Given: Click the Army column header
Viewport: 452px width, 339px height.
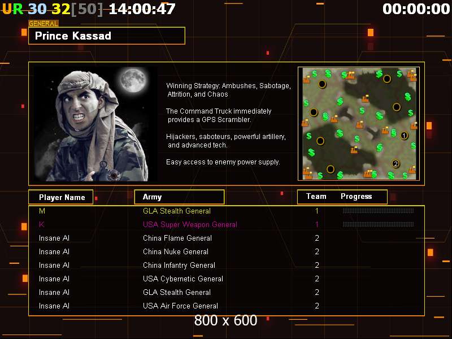Looking at the screenshot, I should (179, 197).
